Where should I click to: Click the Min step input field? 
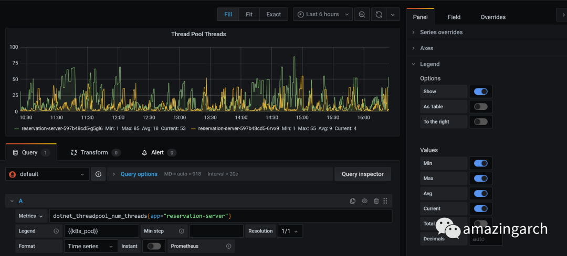(216, 231)
